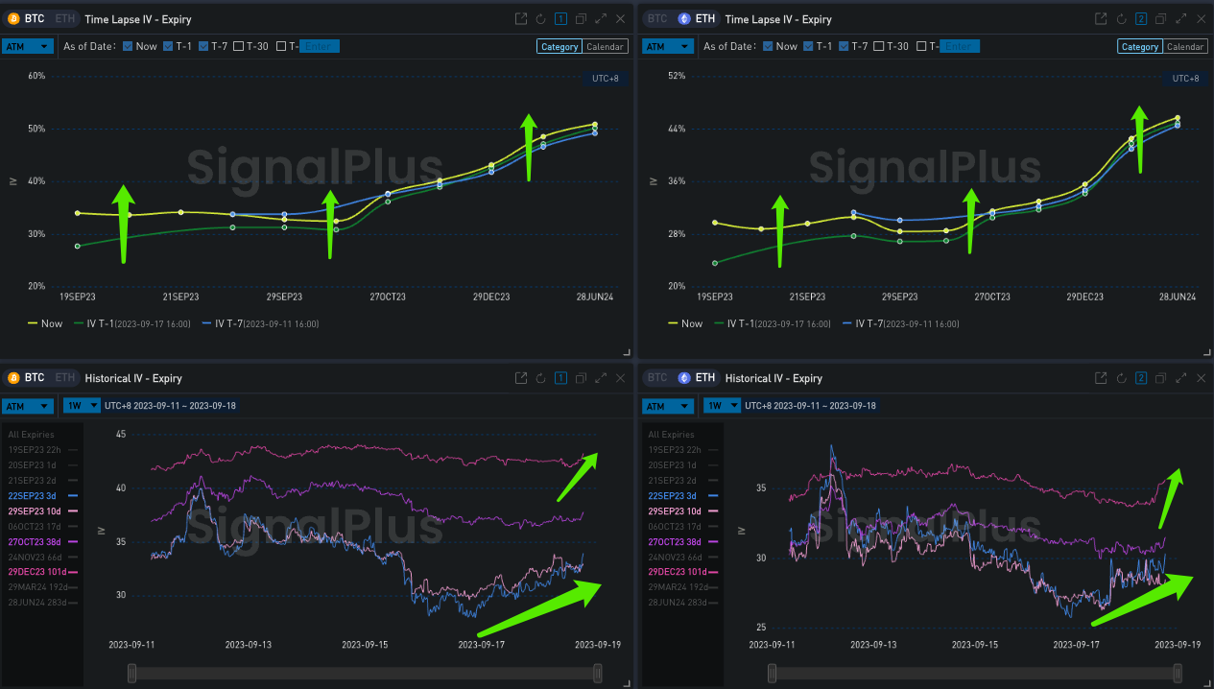Expand ETH Historical IV panel to fullscreen
Viewport: 1214px width, 689px height.
(x=1181, y=378)
